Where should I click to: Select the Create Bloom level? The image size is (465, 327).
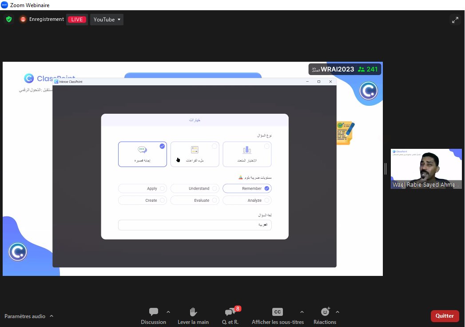pos(143,200)
